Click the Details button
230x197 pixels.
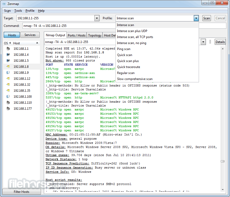[x=220, y=42]
